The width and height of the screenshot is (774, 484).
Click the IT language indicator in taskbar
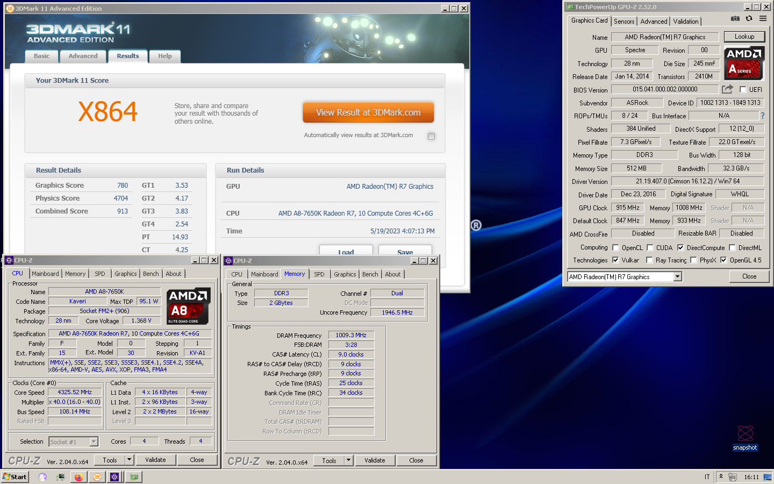[x=707, y=477]
